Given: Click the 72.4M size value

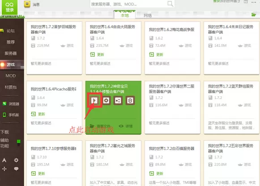Looking at the screenshot, I should point(160,45).
